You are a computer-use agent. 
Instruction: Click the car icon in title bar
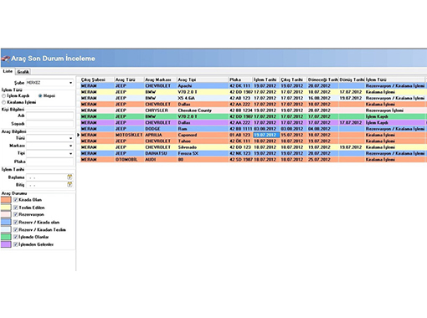click(x=5, y=59)
